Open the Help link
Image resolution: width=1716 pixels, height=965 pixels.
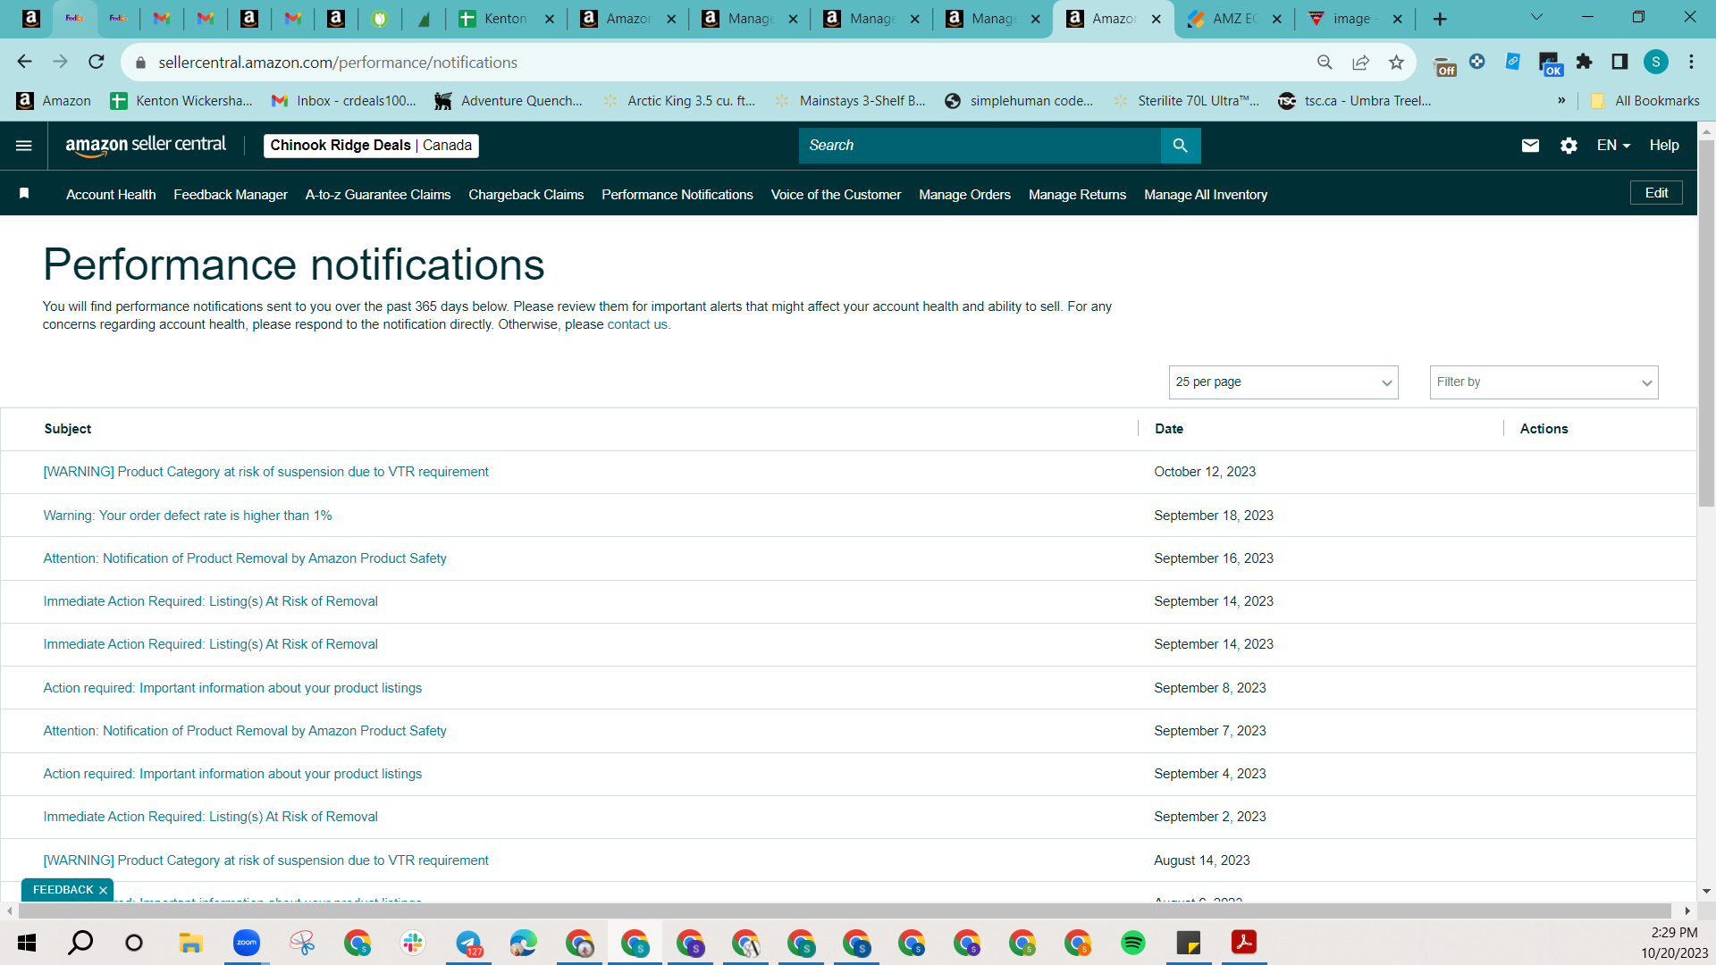1664,146
